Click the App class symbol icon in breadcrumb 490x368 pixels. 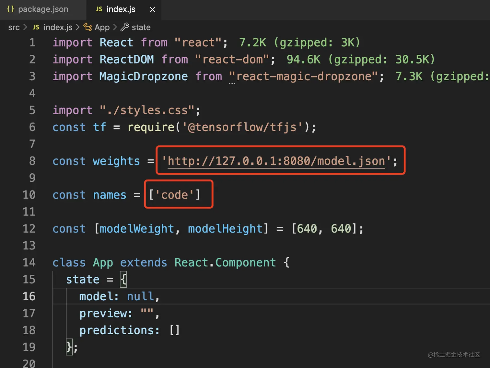click(87, 27)
